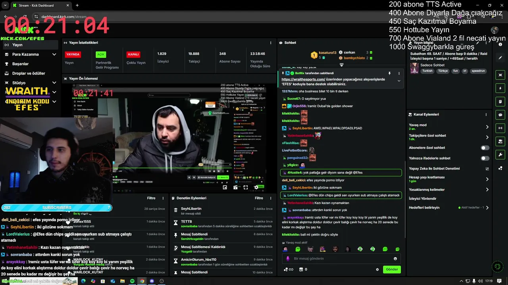Image resolution: width=508 pixels, height=285 pixels.
Task: Open the chat bubble sidebar icon
Action: pos(500,115)
